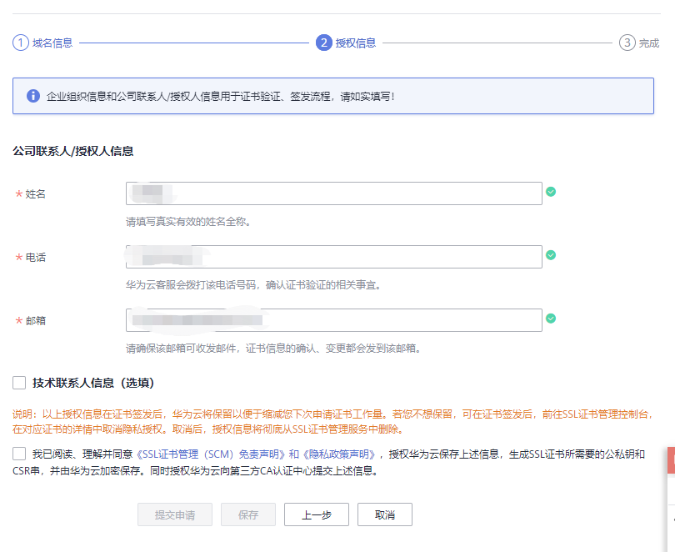Click the info icon in the blue notice banner
Viewport: 675px width, 552px height.
[32, 98]
